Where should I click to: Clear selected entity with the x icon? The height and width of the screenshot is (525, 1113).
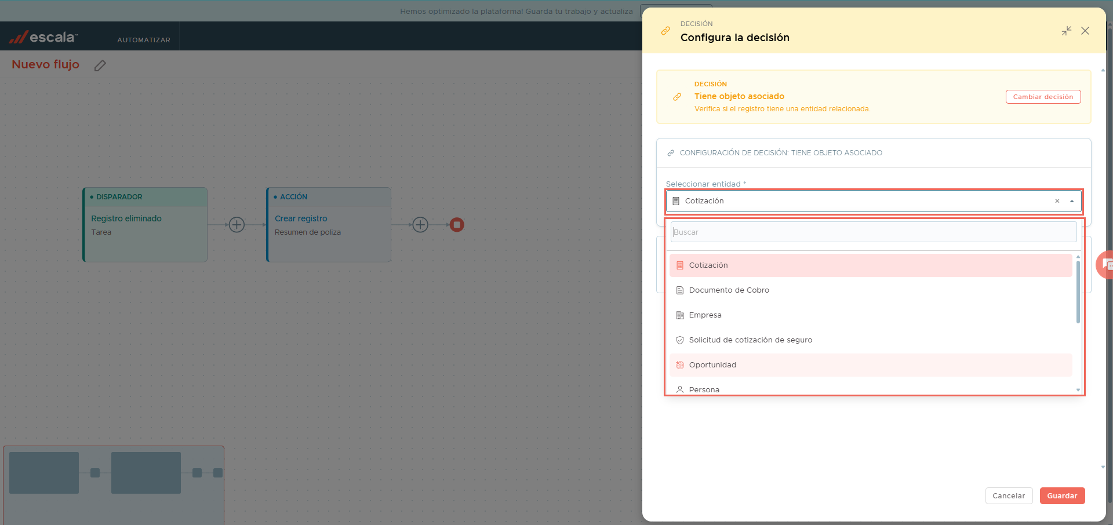1057,201
